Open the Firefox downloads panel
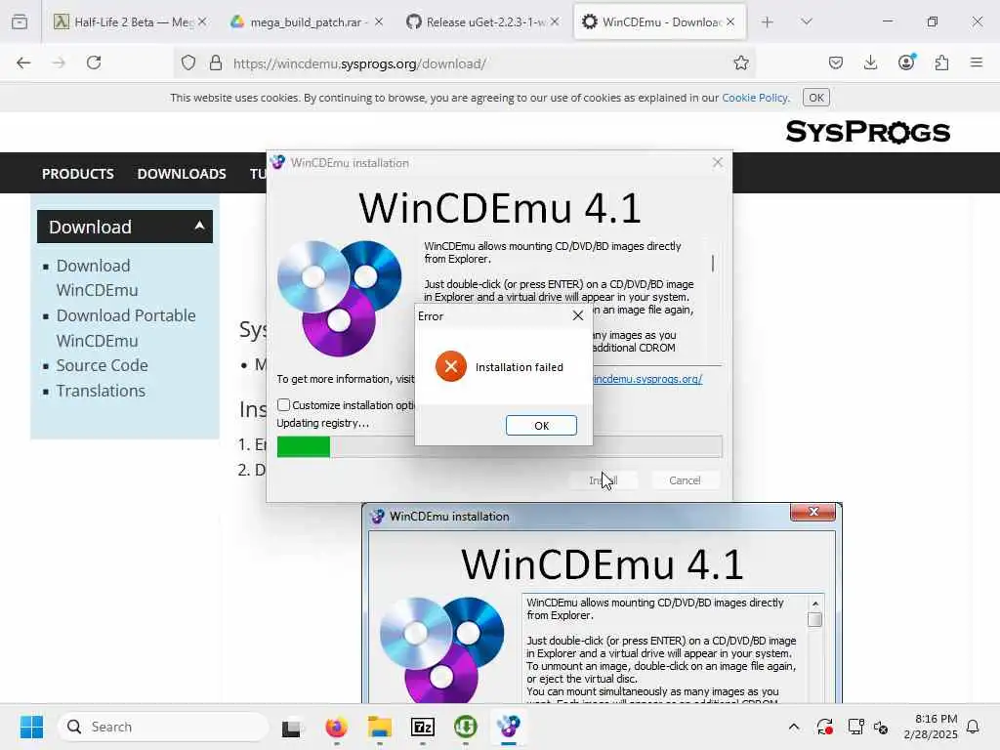 (x=870, y=62)
